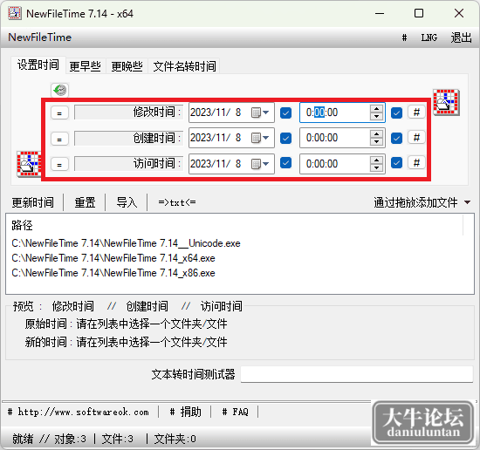The height and width of the screenshot is (450, 480).
Task: Toggle the date checkbox for 访问时间
Action: (x=285, y=163)
